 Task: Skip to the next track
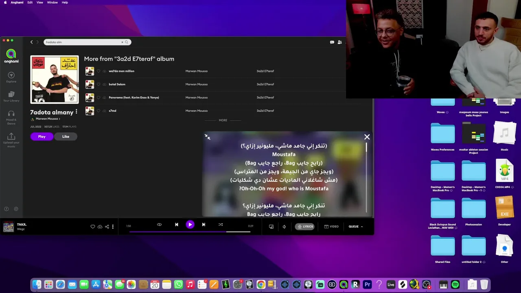pos(204,225)
